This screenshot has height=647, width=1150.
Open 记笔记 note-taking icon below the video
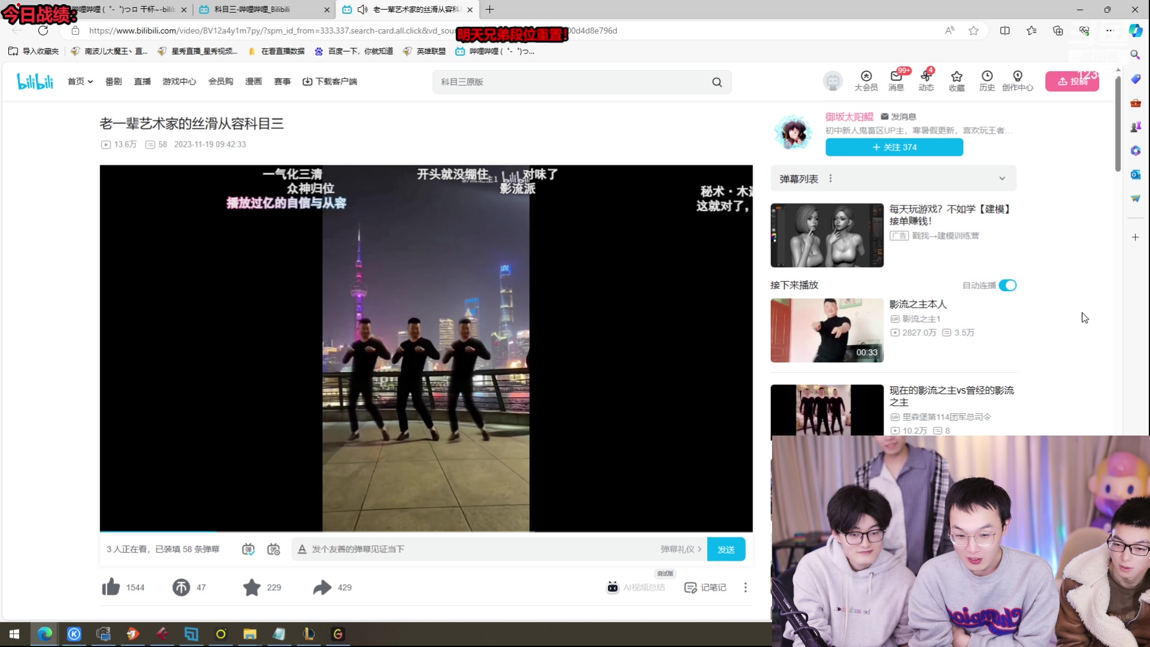click(x=705, y=587)
